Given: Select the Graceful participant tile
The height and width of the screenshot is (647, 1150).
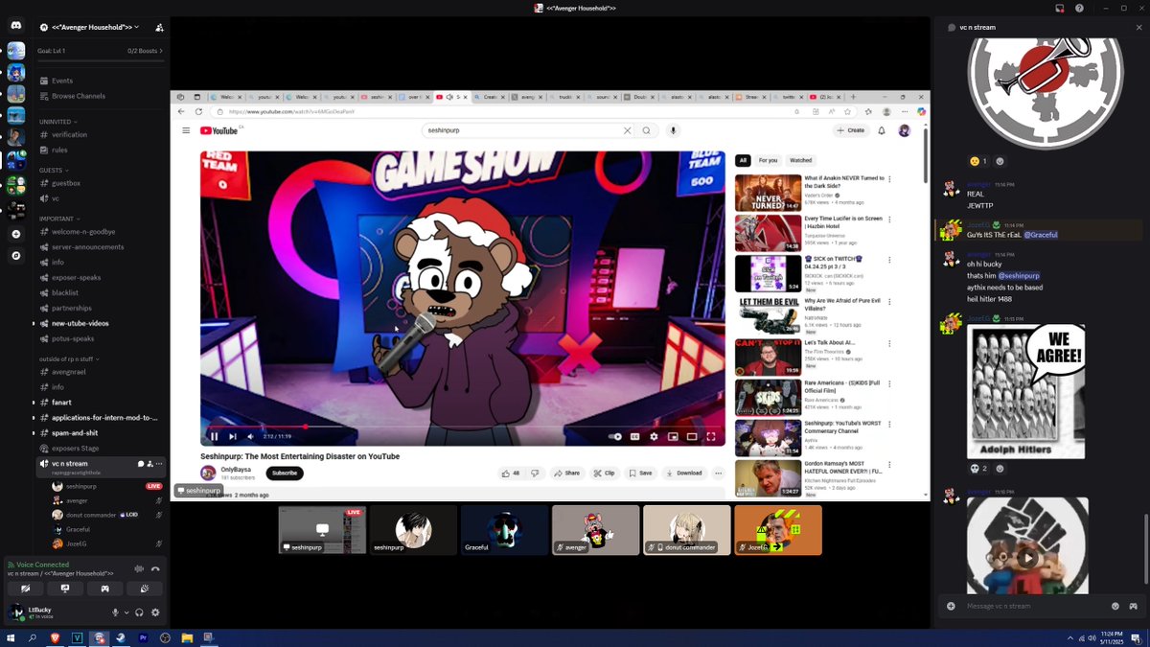Looking at the screenshot, I should coord(505,530).
